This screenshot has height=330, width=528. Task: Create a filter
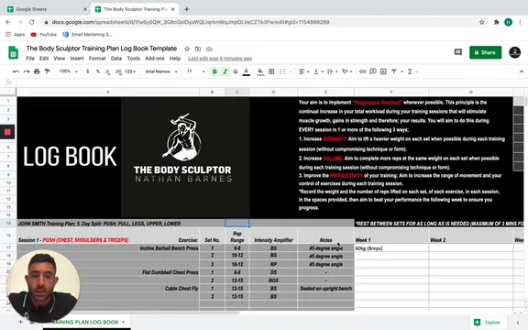393,71
